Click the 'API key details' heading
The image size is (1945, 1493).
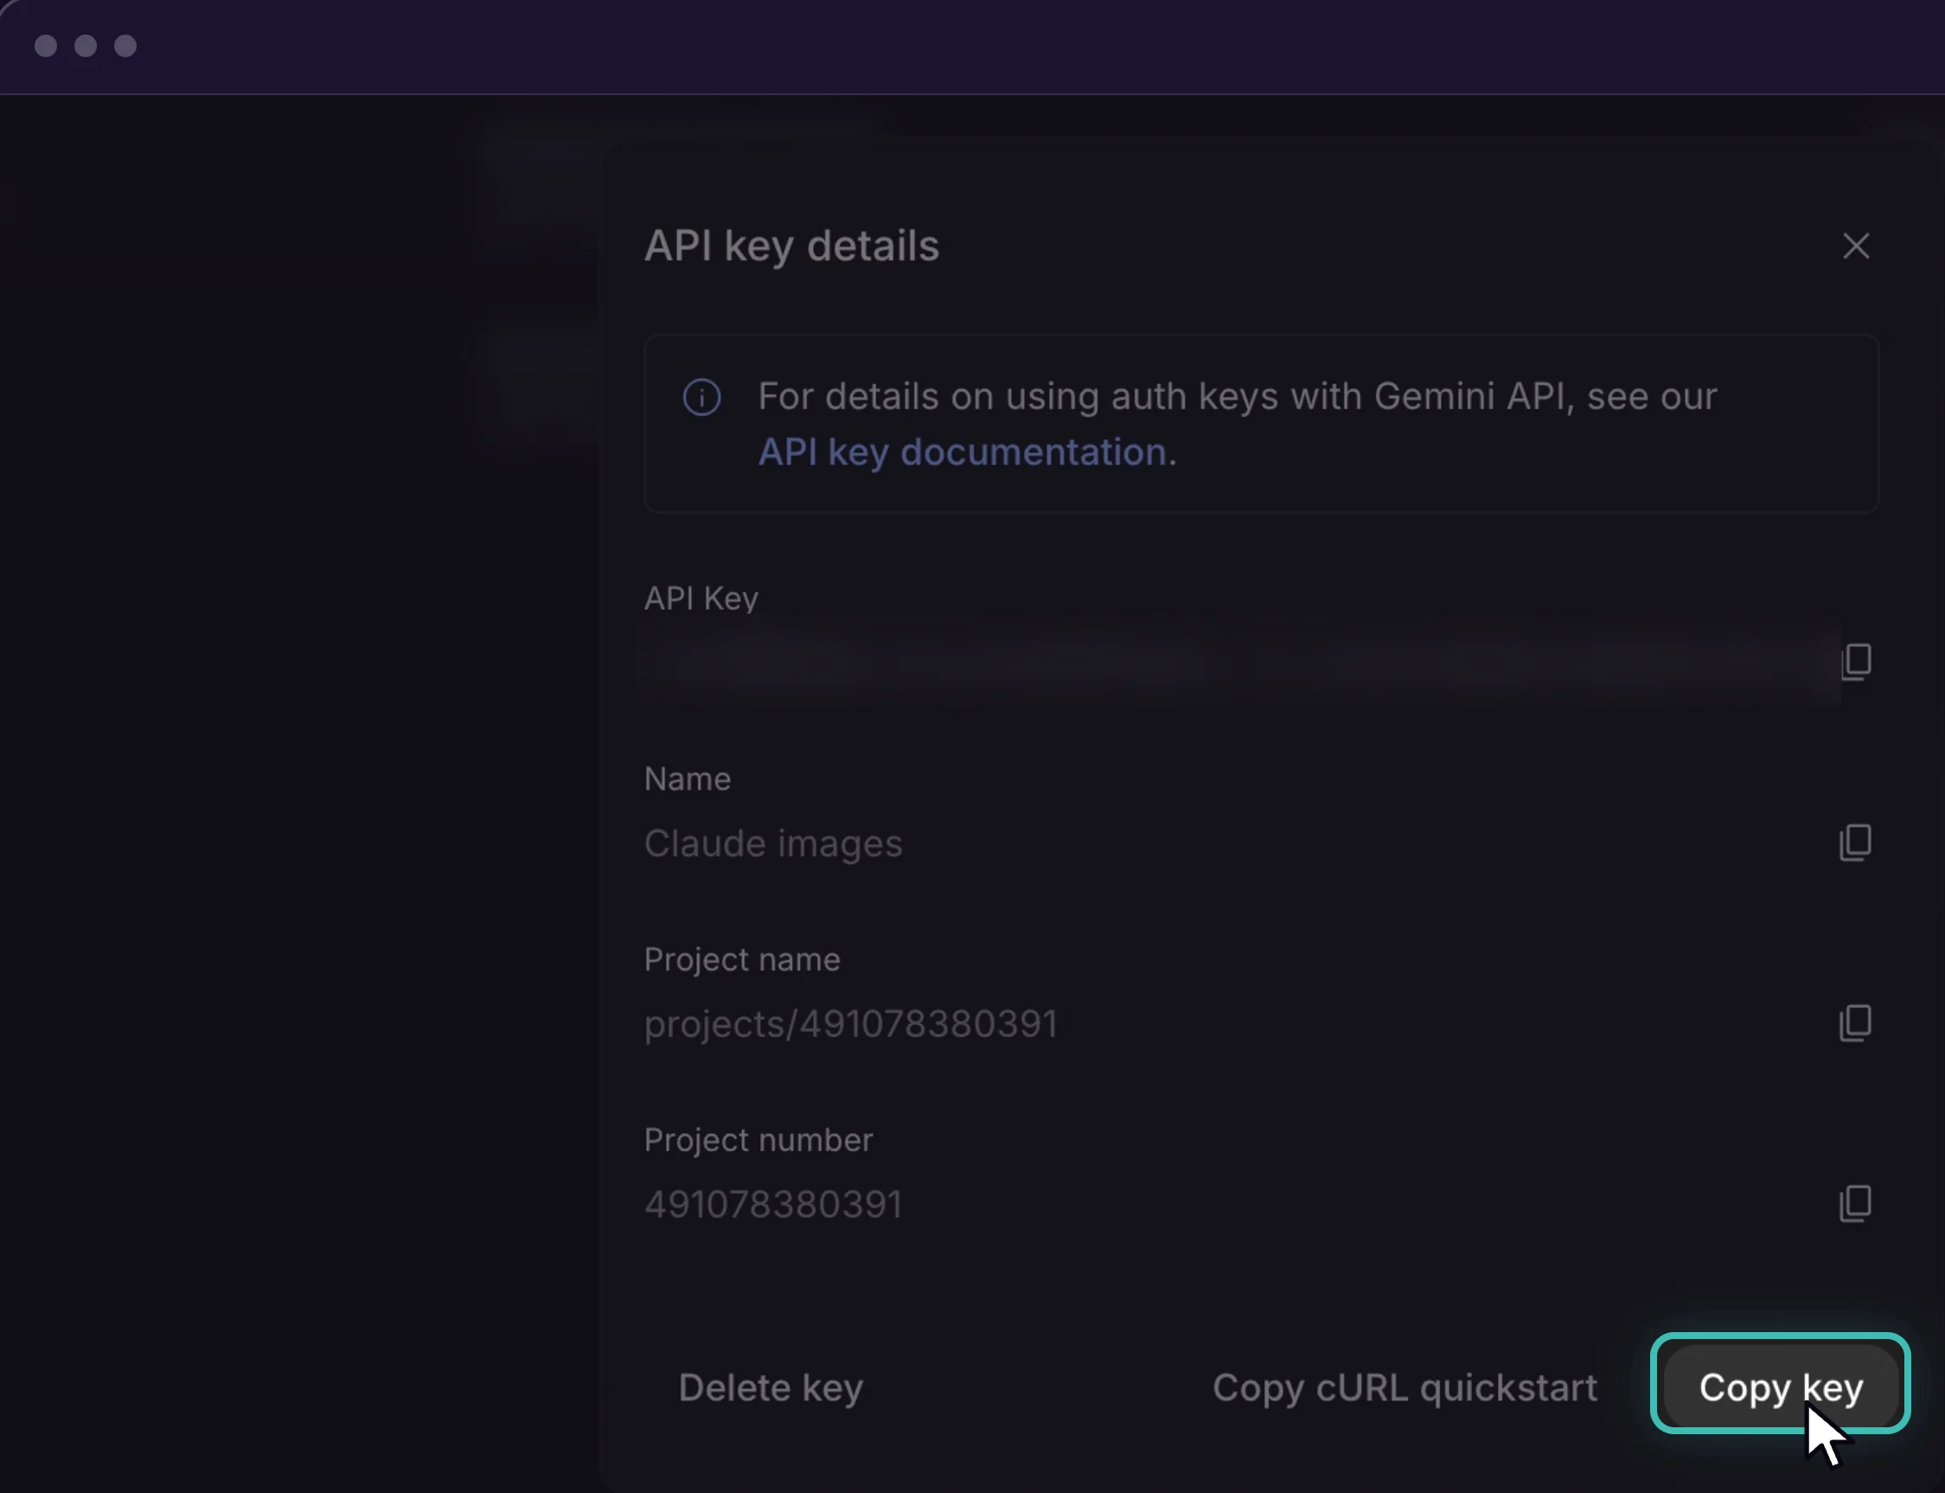click(x=790, y=246)
